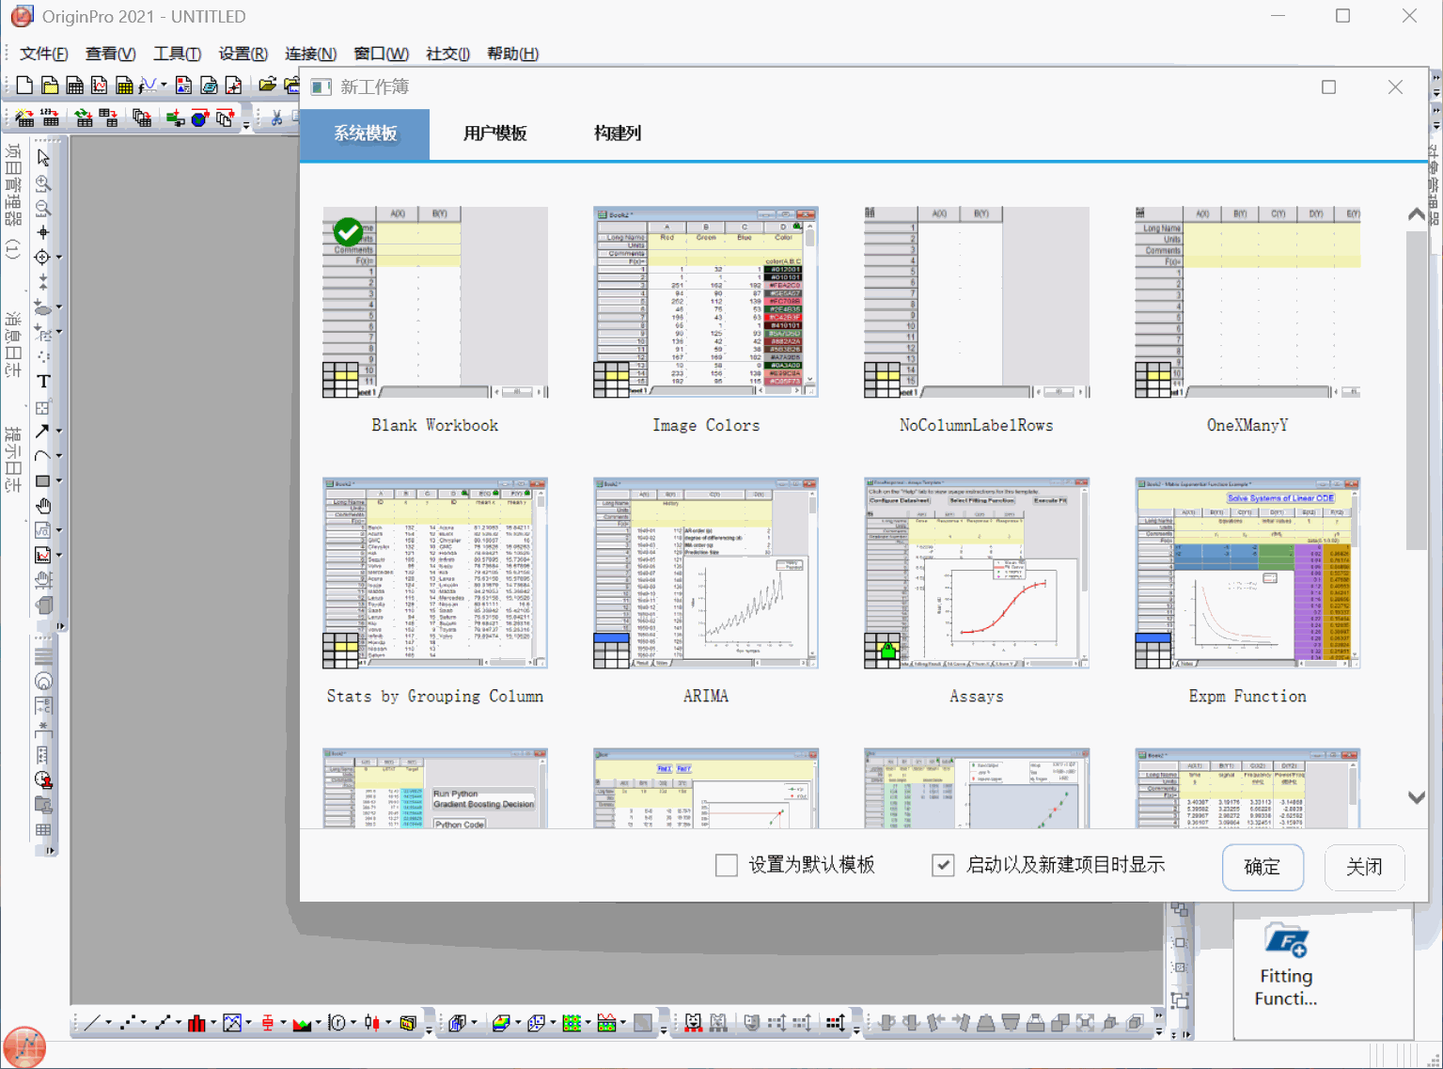Click template list scroll-down chevron
This screenshot has width=1443, height=1069.
click(1417, 797)
